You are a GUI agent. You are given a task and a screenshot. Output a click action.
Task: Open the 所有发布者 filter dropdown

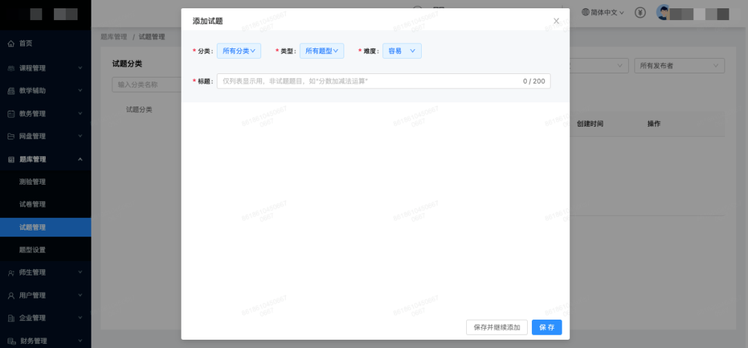tap(679, 66)
